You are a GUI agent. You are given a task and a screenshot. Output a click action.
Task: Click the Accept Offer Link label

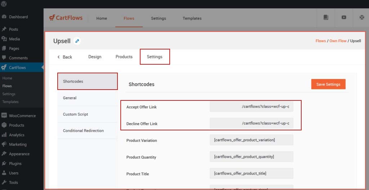click(x=141, y=107)
